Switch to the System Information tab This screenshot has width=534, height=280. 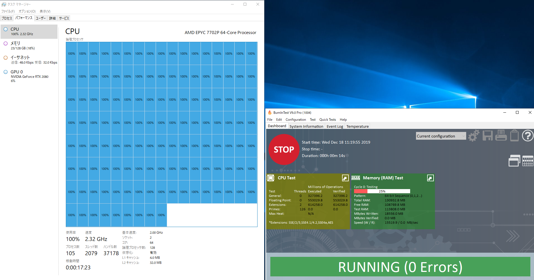306,126
